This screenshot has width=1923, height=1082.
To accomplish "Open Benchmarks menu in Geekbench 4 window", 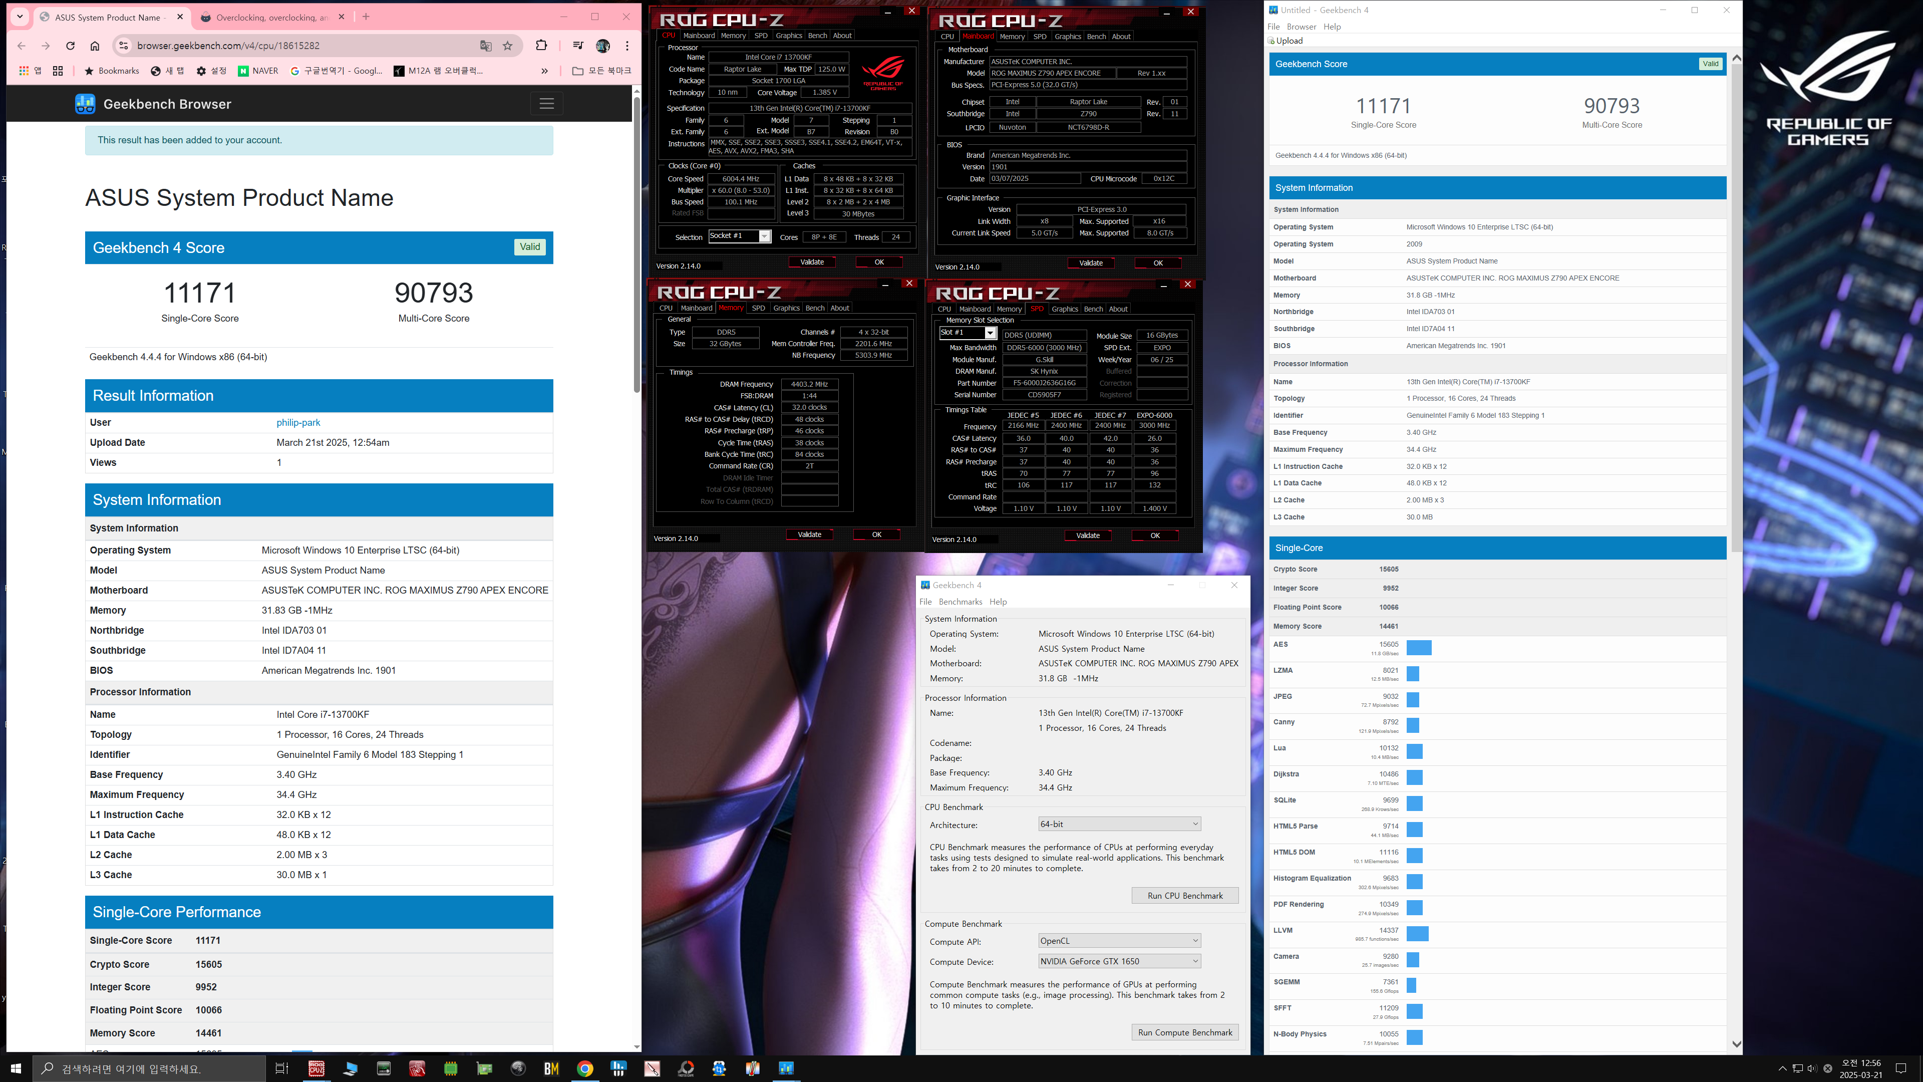I will (960, 602).
